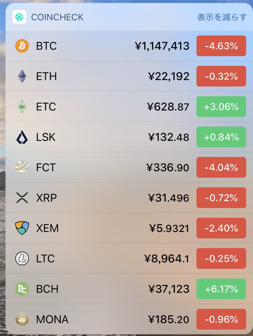Image resolution: width=253 pixels, height=336 pixels.
Task: Tap BTC's -4.63% change badge
Action: pyautogui.click(x=221, y=46)
